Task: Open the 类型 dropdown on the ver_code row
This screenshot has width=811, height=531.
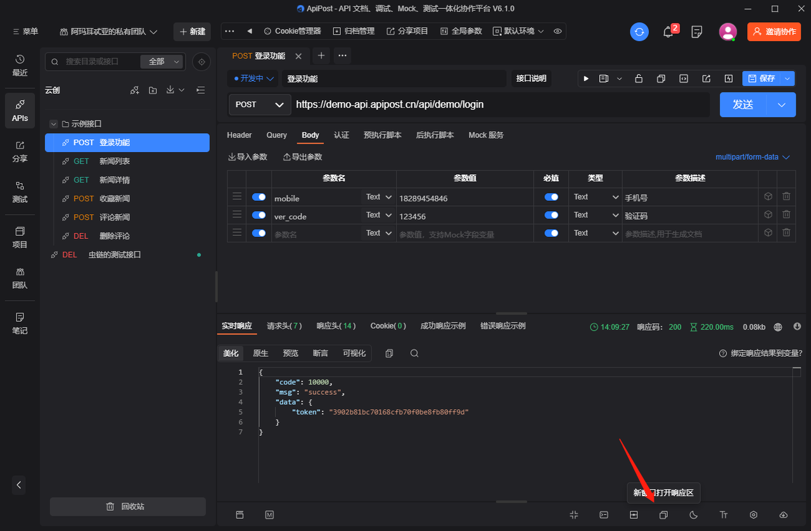Action: [x=596, y=215]
